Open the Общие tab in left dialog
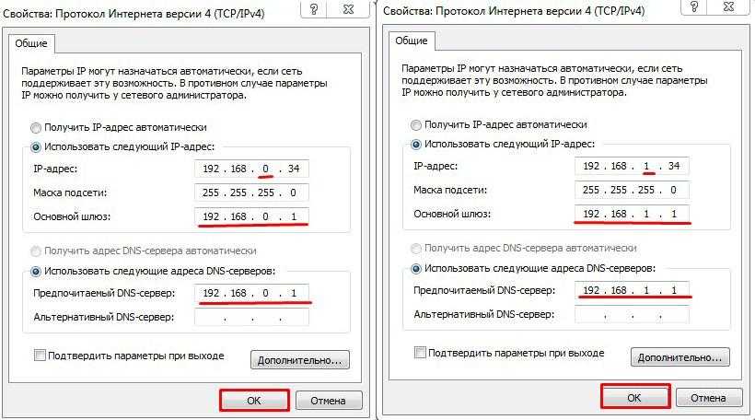Image resolution: width=755 pixels, height=420 pixels. point(31,43)
